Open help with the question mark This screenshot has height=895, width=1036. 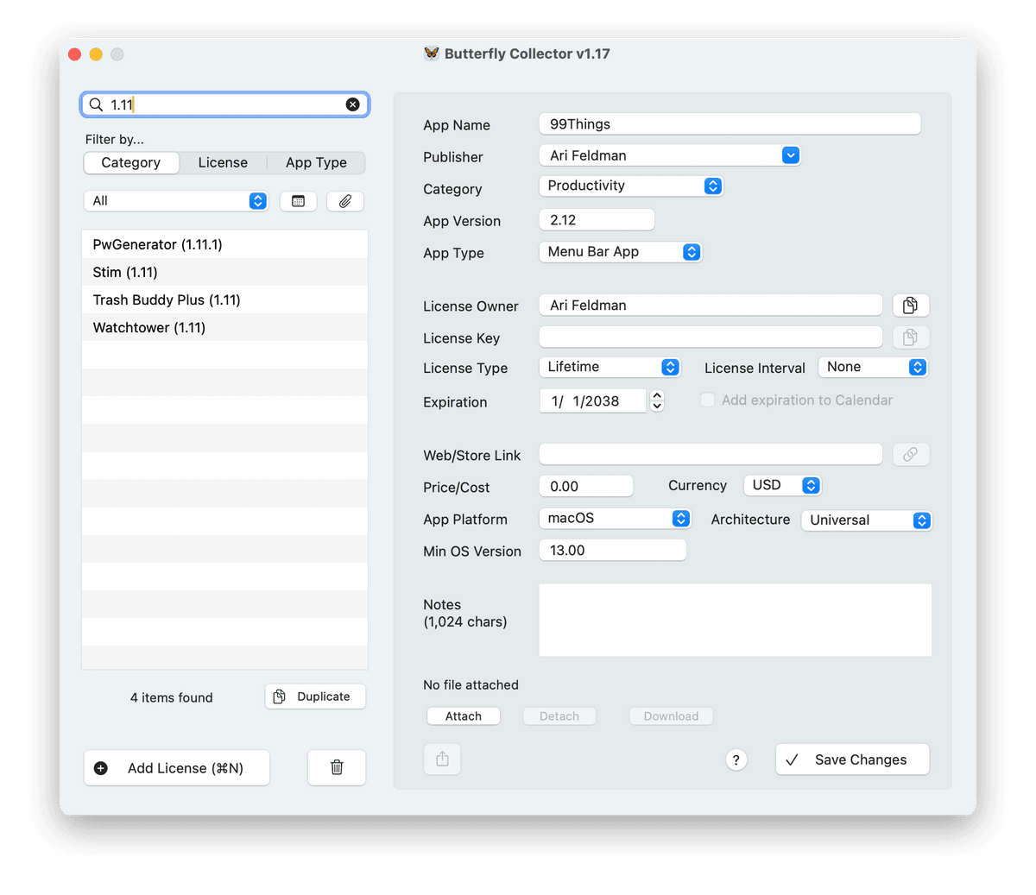(x=736, y=759)
